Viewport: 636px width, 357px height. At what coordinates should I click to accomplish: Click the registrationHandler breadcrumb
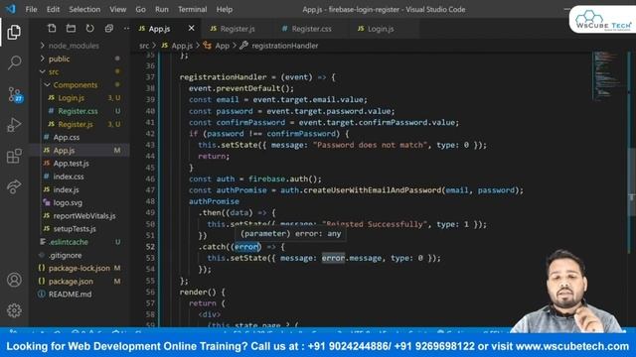279,46
